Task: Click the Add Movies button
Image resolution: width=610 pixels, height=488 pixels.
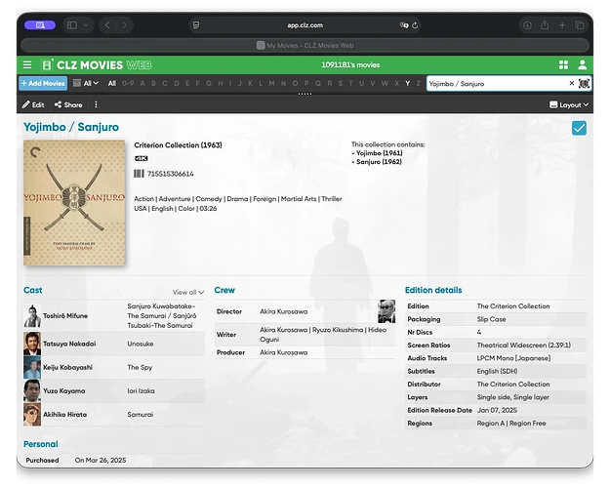Action: 43,83
